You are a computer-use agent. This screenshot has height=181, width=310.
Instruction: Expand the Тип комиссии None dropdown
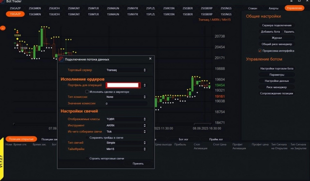[x=126, y=97]
